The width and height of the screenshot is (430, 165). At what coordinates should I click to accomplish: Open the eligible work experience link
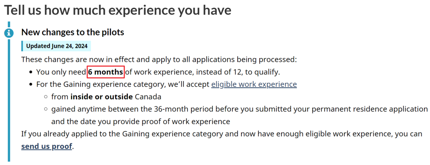(x=254, y=84)
